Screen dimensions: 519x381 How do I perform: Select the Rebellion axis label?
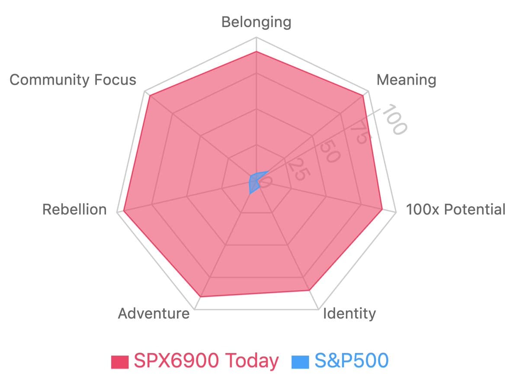(74, 209)
